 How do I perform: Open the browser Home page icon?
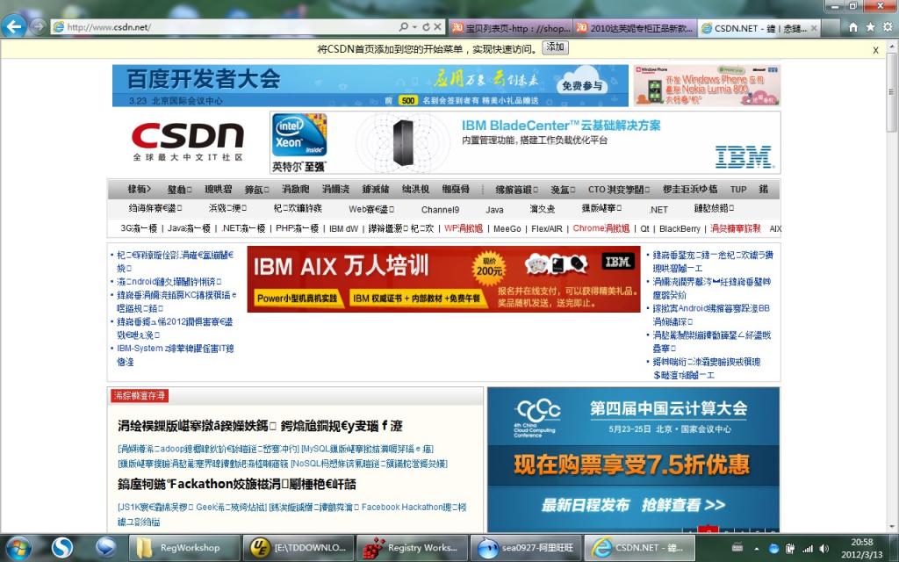(x=853, y=27)
